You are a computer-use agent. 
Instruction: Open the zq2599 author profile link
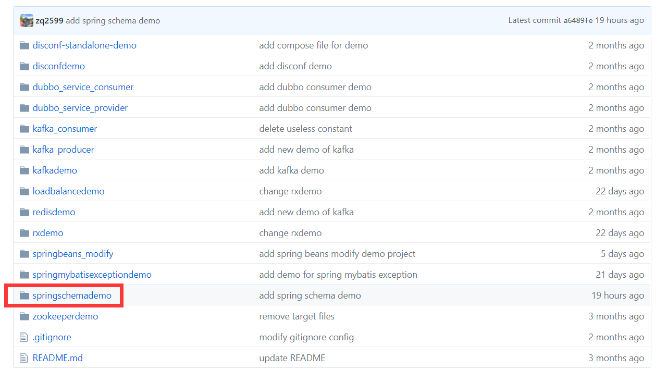point(50,21)
